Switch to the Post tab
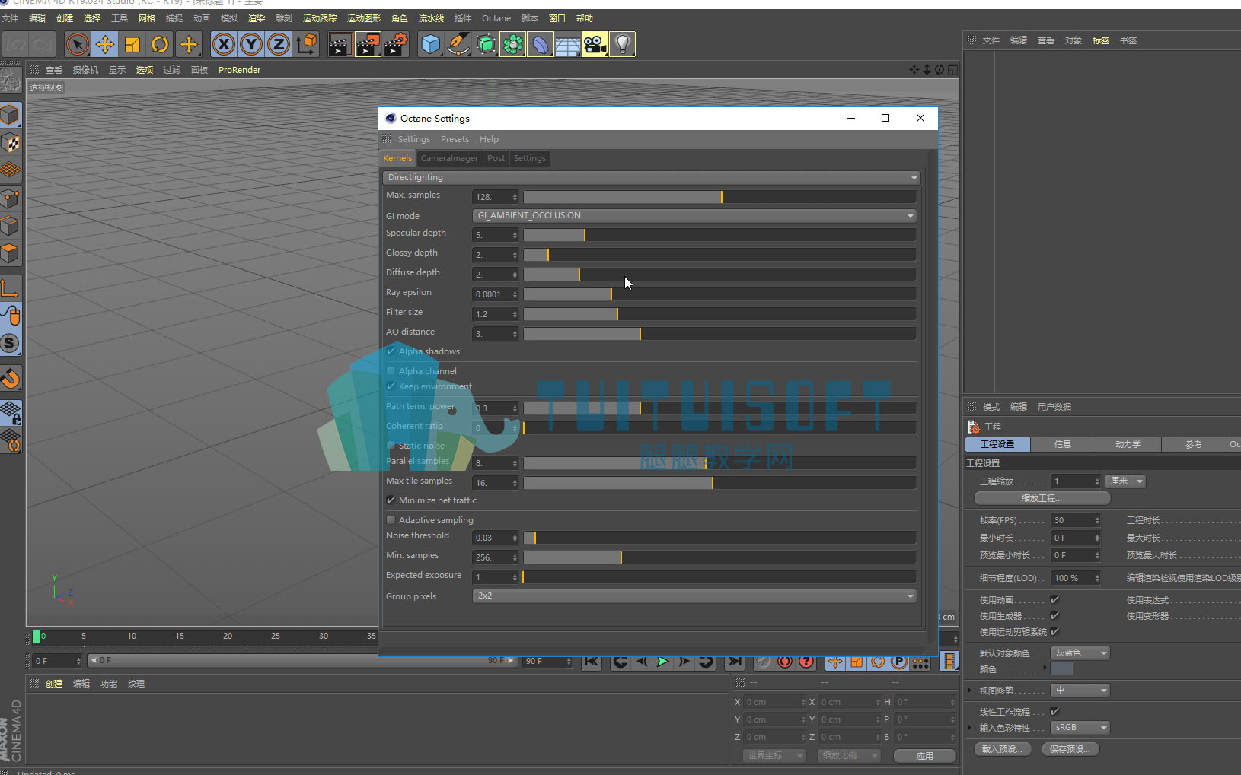The image size is (1241, 775). [x=496, y=158]
